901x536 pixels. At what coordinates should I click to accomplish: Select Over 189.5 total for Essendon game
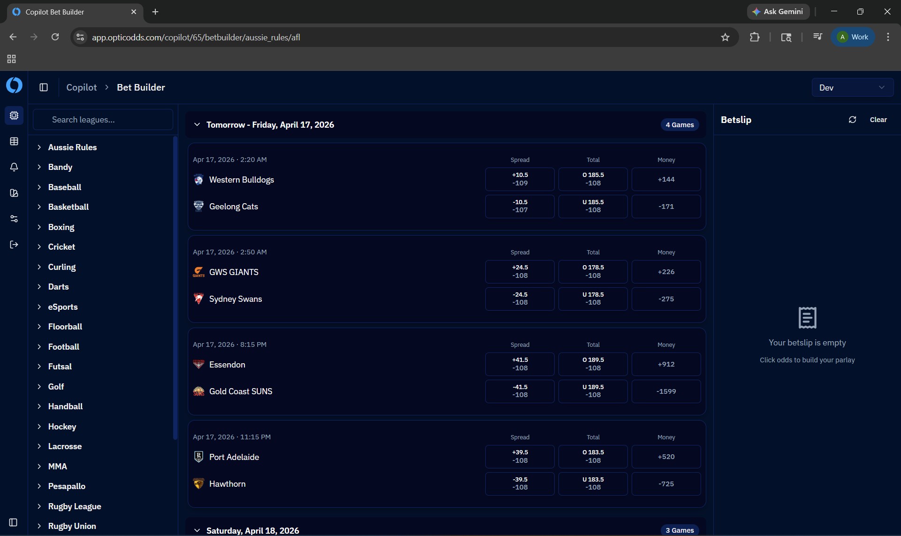(x=593, y=364)
